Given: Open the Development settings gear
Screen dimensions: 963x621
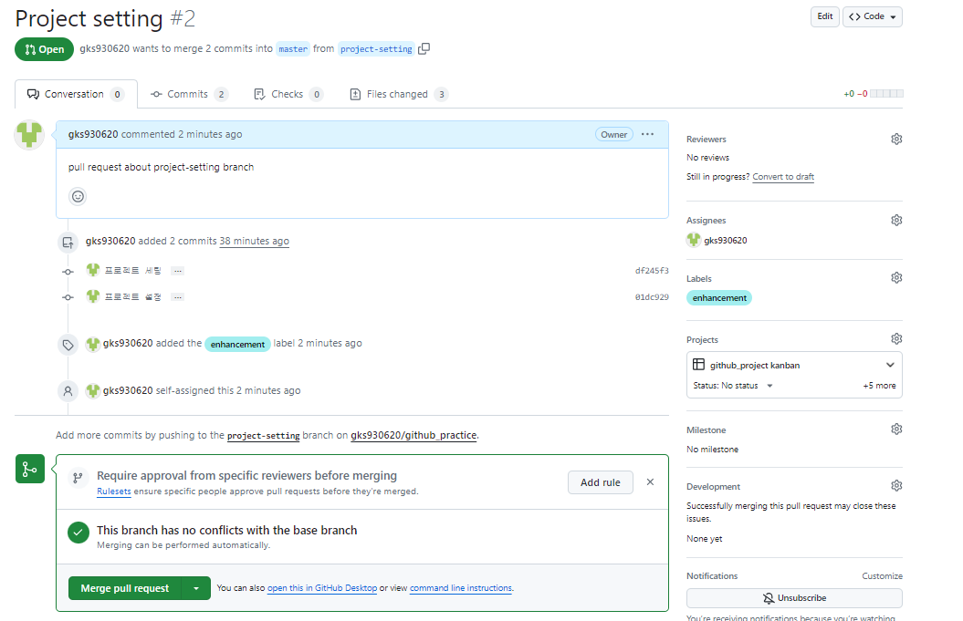Looking at the screenshot, I should point(896,485).
